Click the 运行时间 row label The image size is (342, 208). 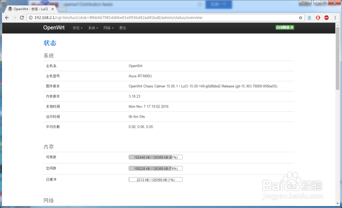point(53,117)
